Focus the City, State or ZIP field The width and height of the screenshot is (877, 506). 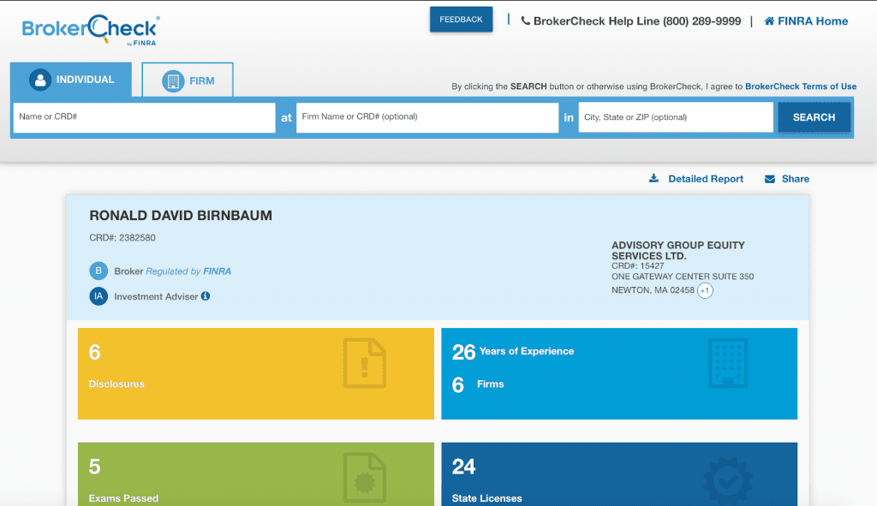point(676,117)
